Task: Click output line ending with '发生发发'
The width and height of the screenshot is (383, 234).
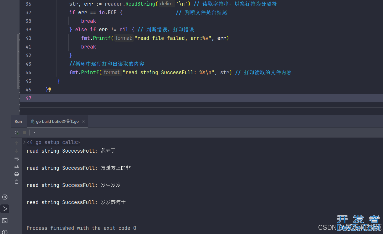Action: coord(74,185)
